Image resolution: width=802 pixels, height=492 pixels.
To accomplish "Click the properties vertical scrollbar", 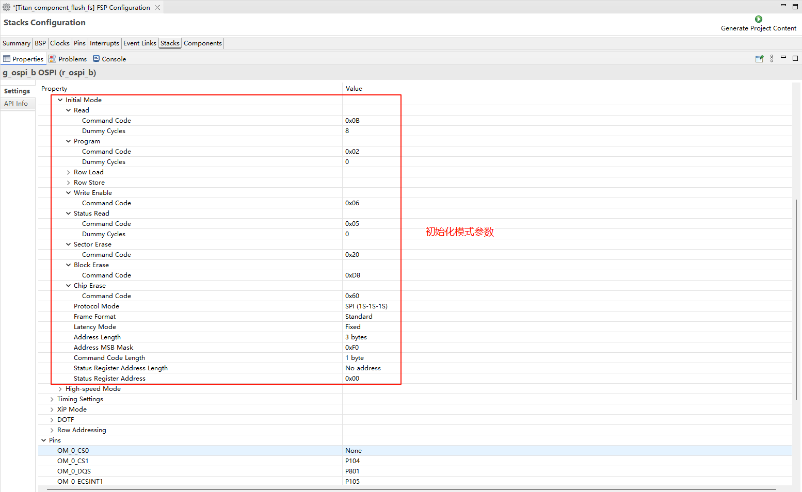I will (796, 299).
